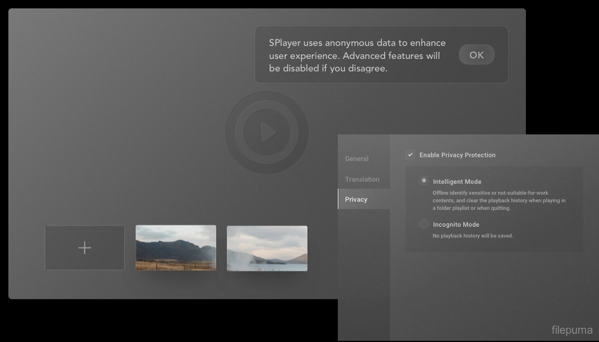Click the Incognito Mode label text
This screenshot has height=342, width=599.
(456, 225)
